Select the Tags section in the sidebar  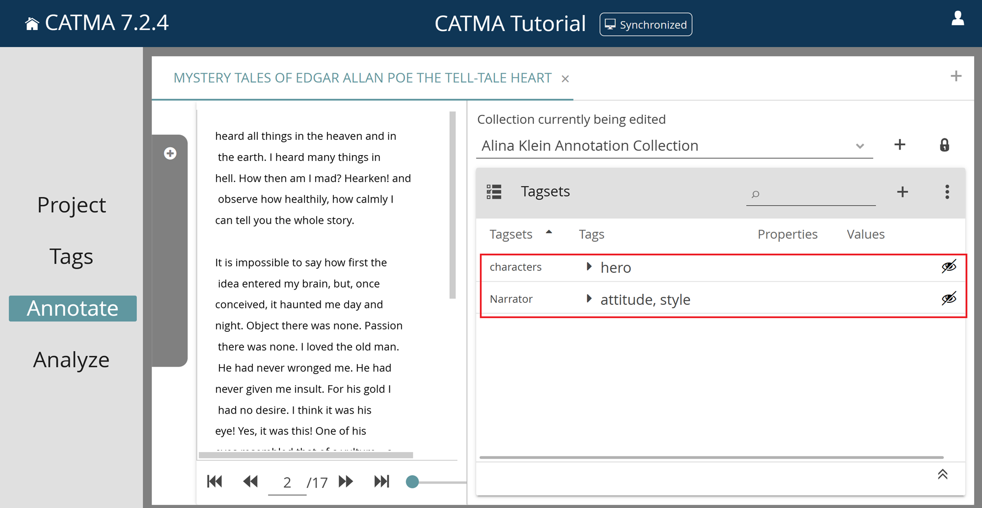(x=71, y=256)
